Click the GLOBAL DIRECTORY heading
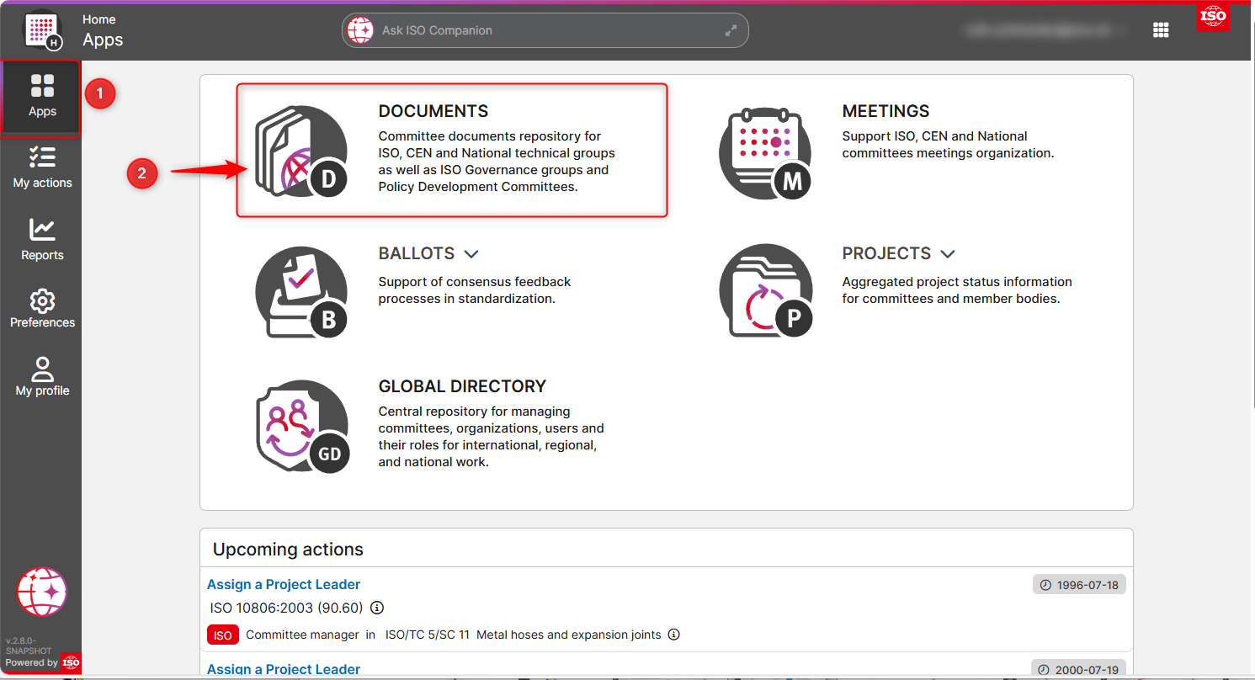Viewport: 1255px width, 680px height. click(462, 386)
